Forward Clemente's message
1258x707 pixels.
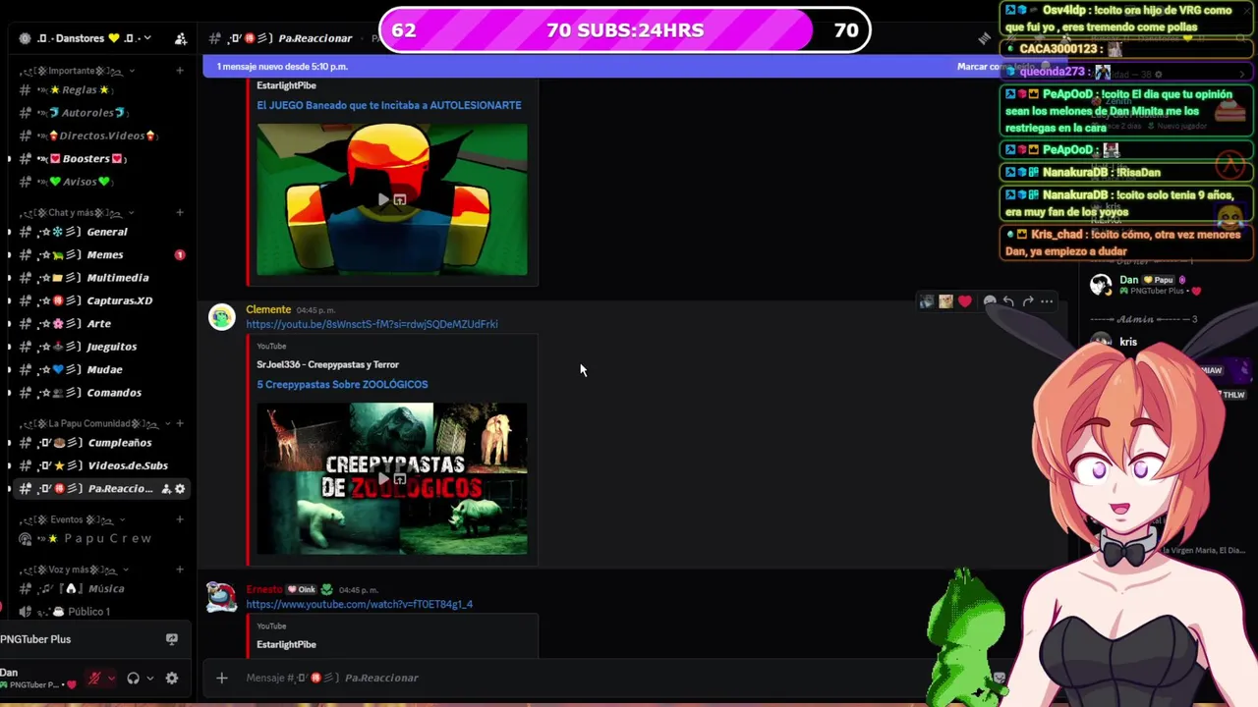[1028, 301]
